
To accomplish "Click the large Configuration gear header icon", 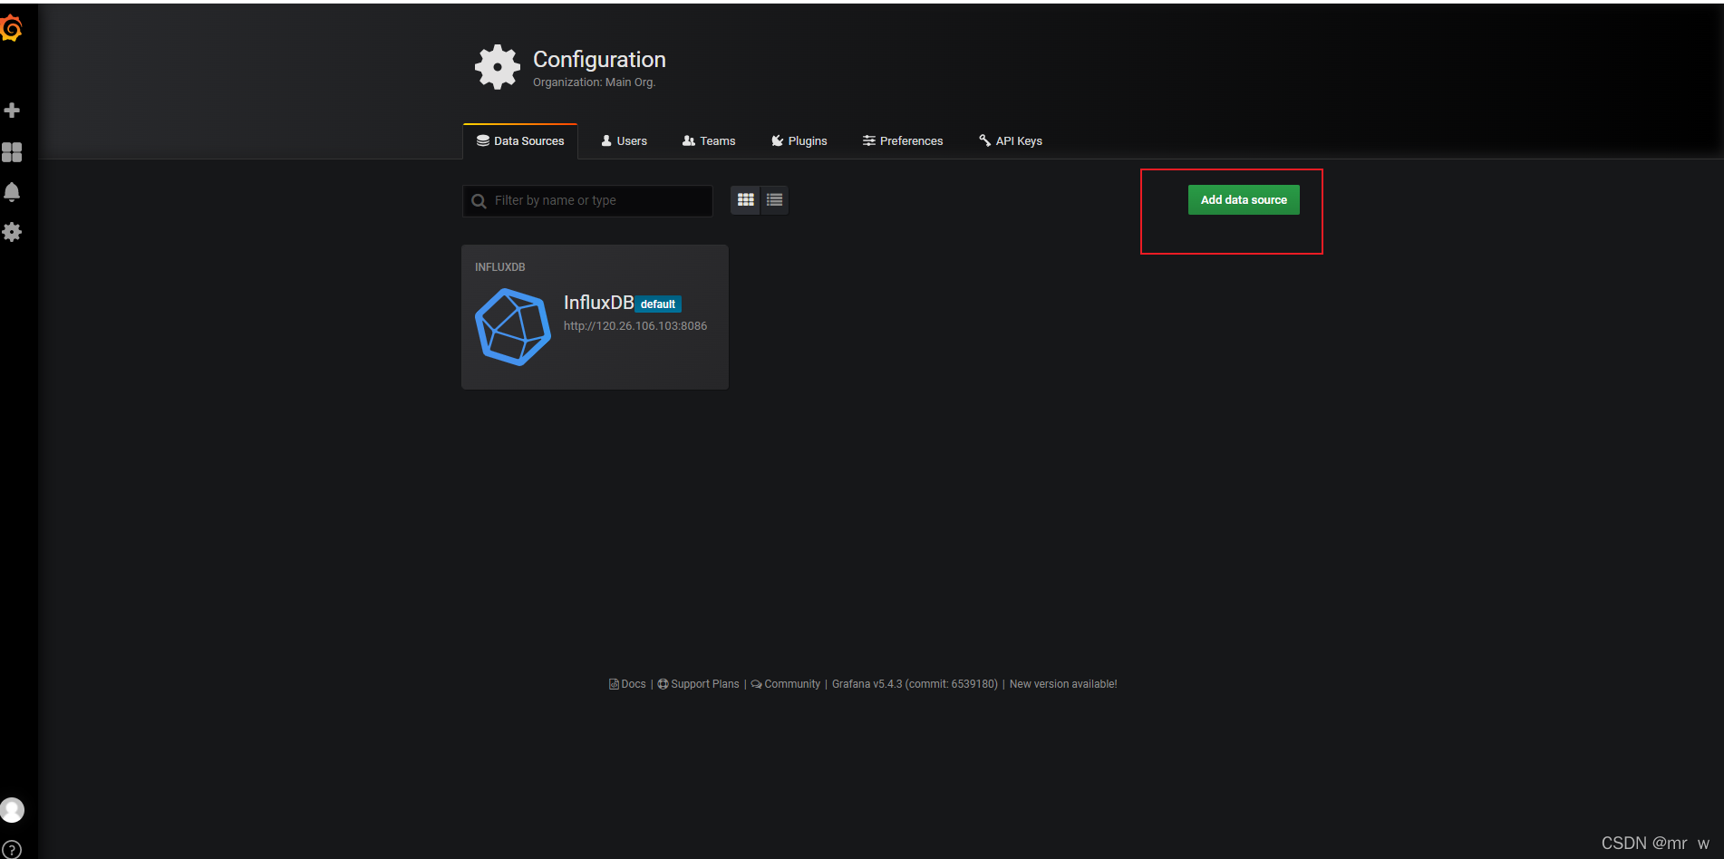I will [x=498, y=67].
